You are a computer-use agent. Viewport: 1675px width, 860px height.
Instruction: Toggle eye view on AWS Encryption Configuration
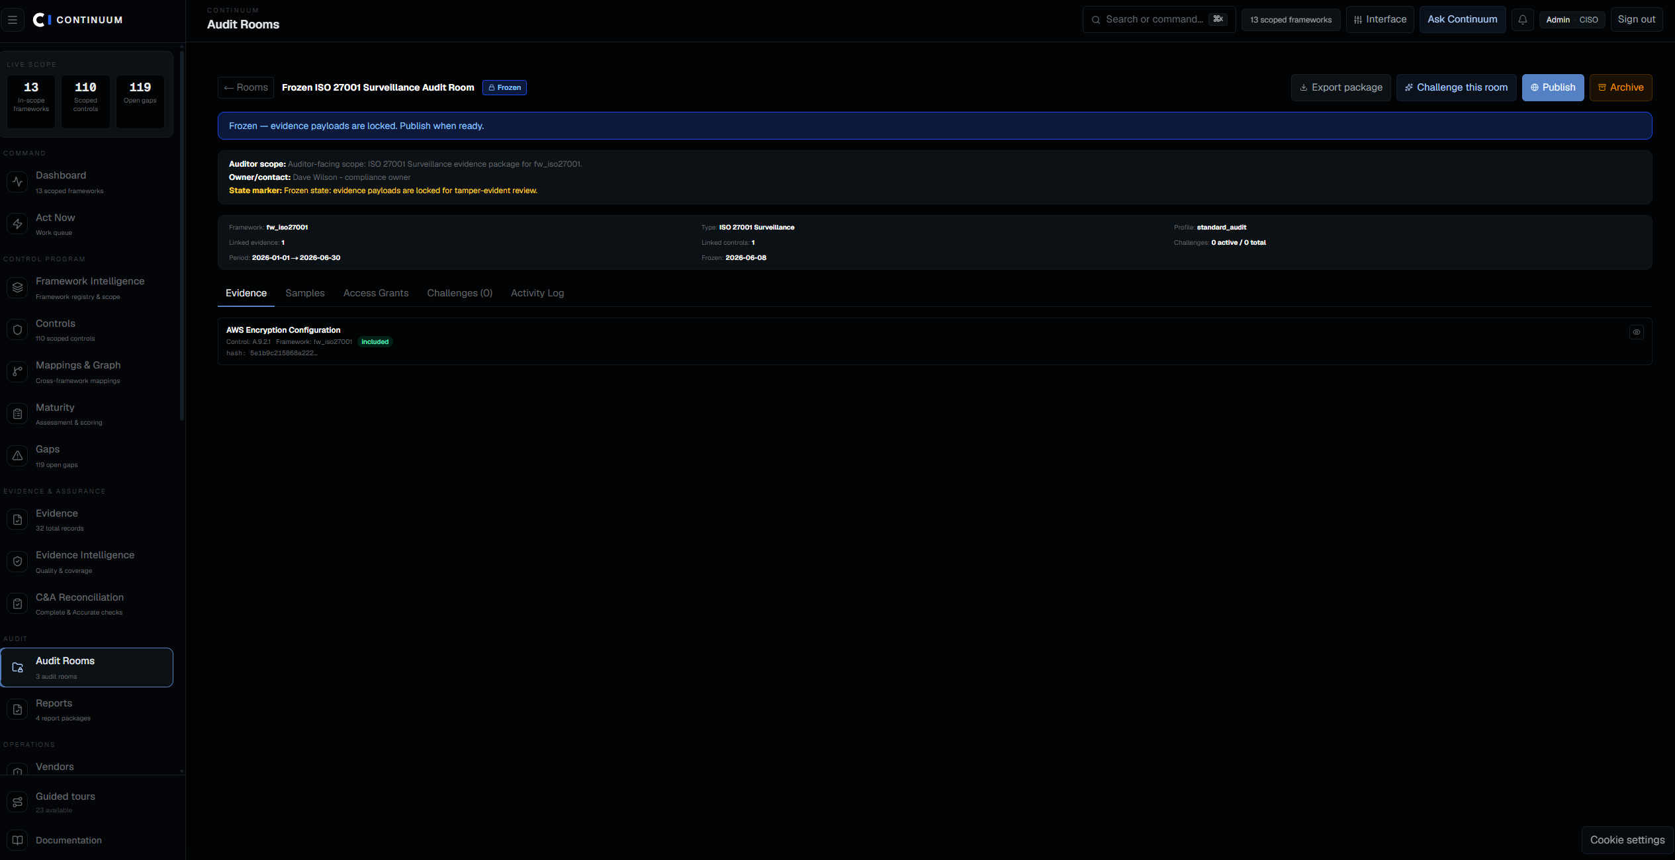click(x=1637, y=332)
